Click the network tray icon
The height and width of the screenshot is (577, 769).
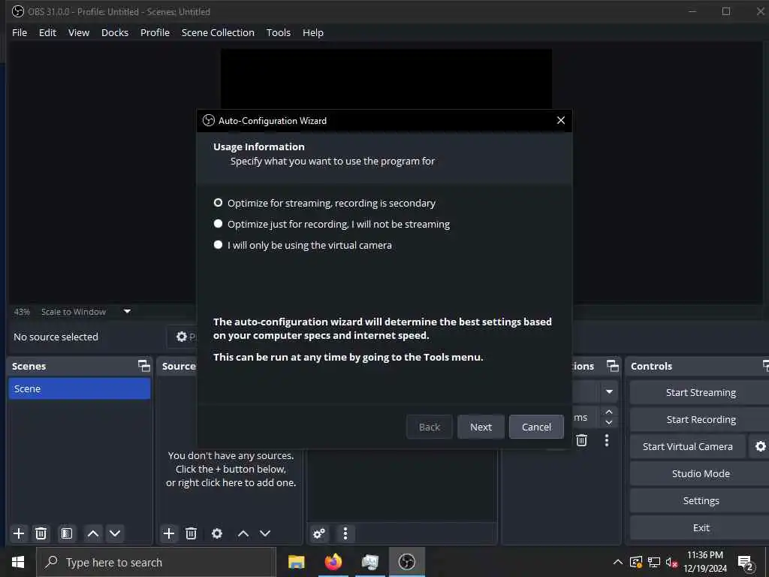[x=654, y=562]
